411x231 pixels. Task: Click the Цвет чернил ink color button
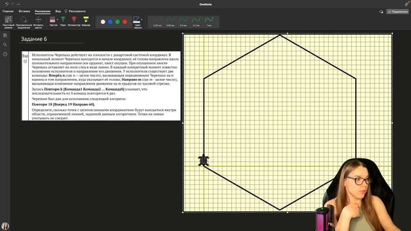coord(137,22)
